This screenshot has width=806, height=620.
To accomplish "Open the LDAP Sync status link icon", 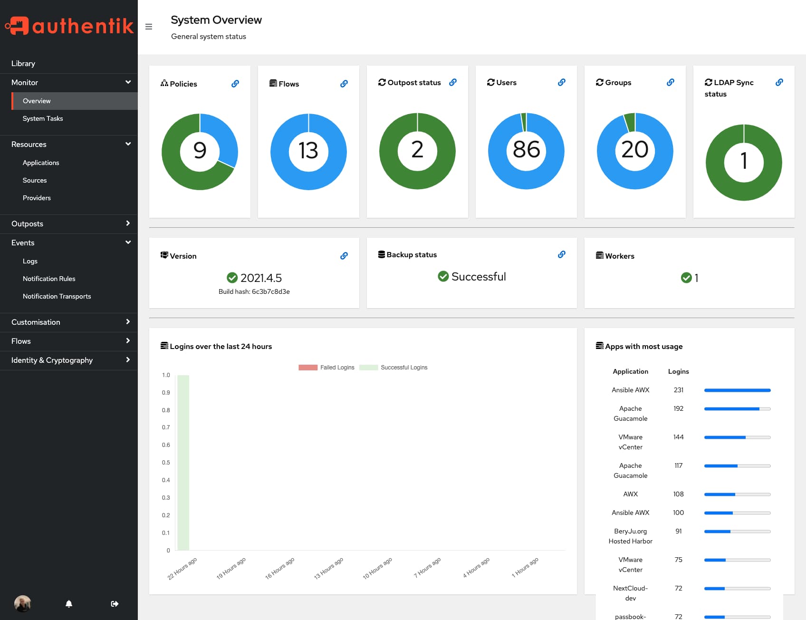I will (779, 82).
